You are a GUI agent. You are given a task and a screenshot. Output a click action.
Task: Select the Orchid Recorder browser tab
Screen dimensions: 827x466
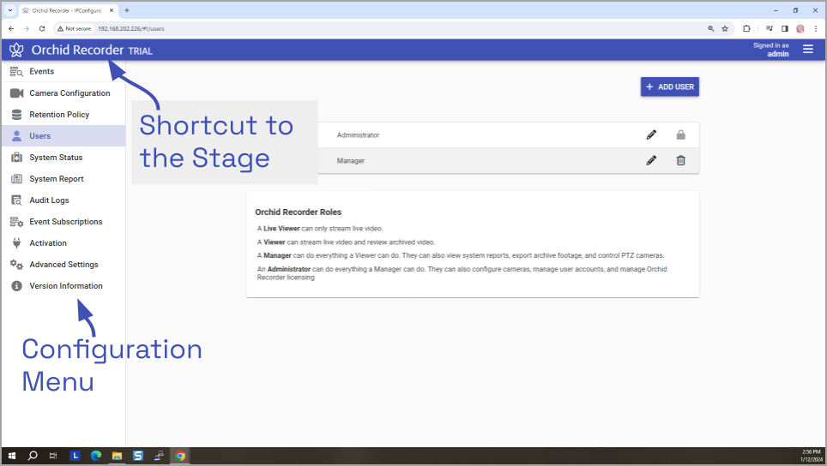click(68, 10)
